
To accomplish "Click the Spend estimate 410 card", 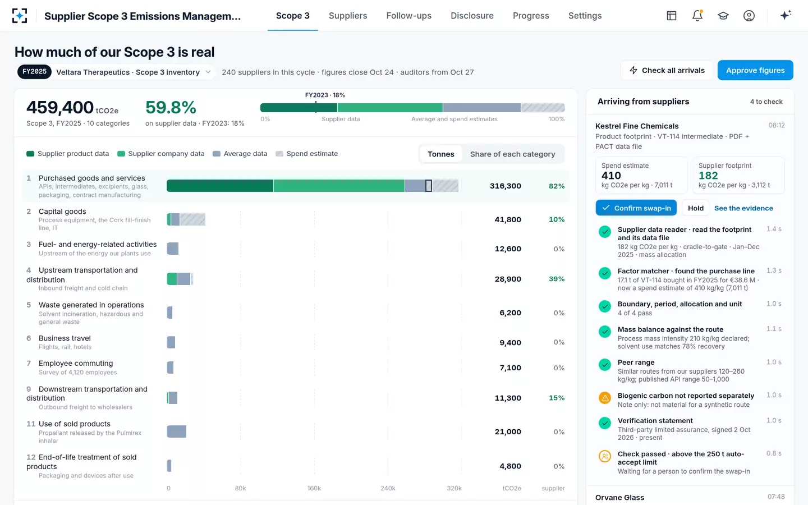I will 641,176.
